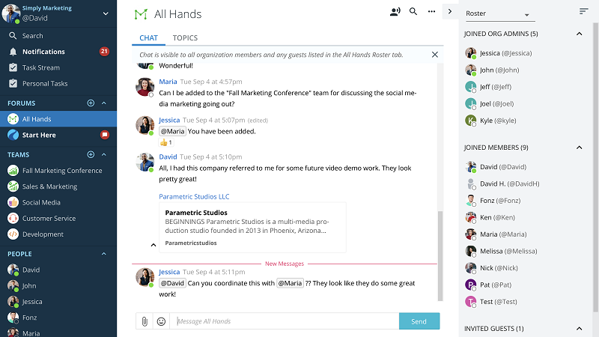Click Jessica (@Jessica) in the roster
Screen dimensions: 599x337
tap(499, 53)
